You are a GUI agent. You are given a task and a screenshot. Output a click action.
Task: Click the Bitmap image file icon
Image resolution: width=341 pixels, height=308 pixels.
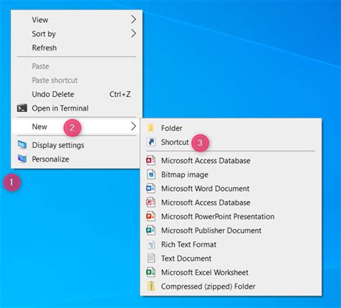coord(151,174)
